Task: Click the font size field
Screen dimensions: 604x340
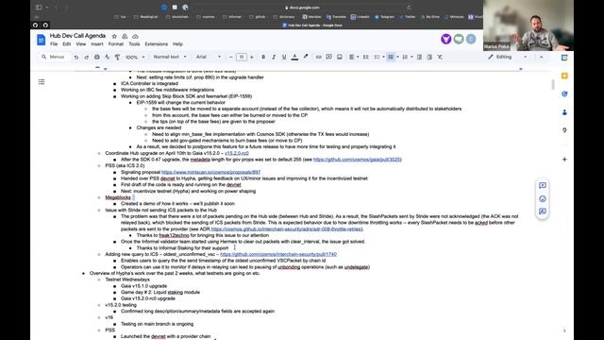Action: 242,57
